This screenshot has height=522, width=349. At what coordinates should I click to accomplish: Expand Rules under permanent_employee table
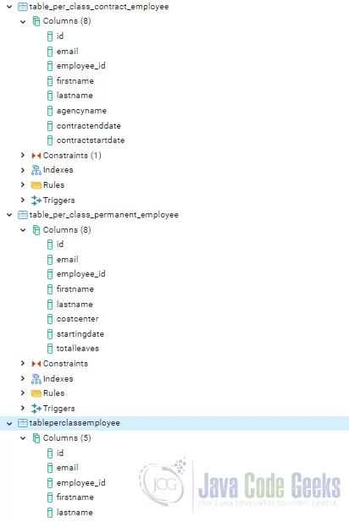[23, 393]
